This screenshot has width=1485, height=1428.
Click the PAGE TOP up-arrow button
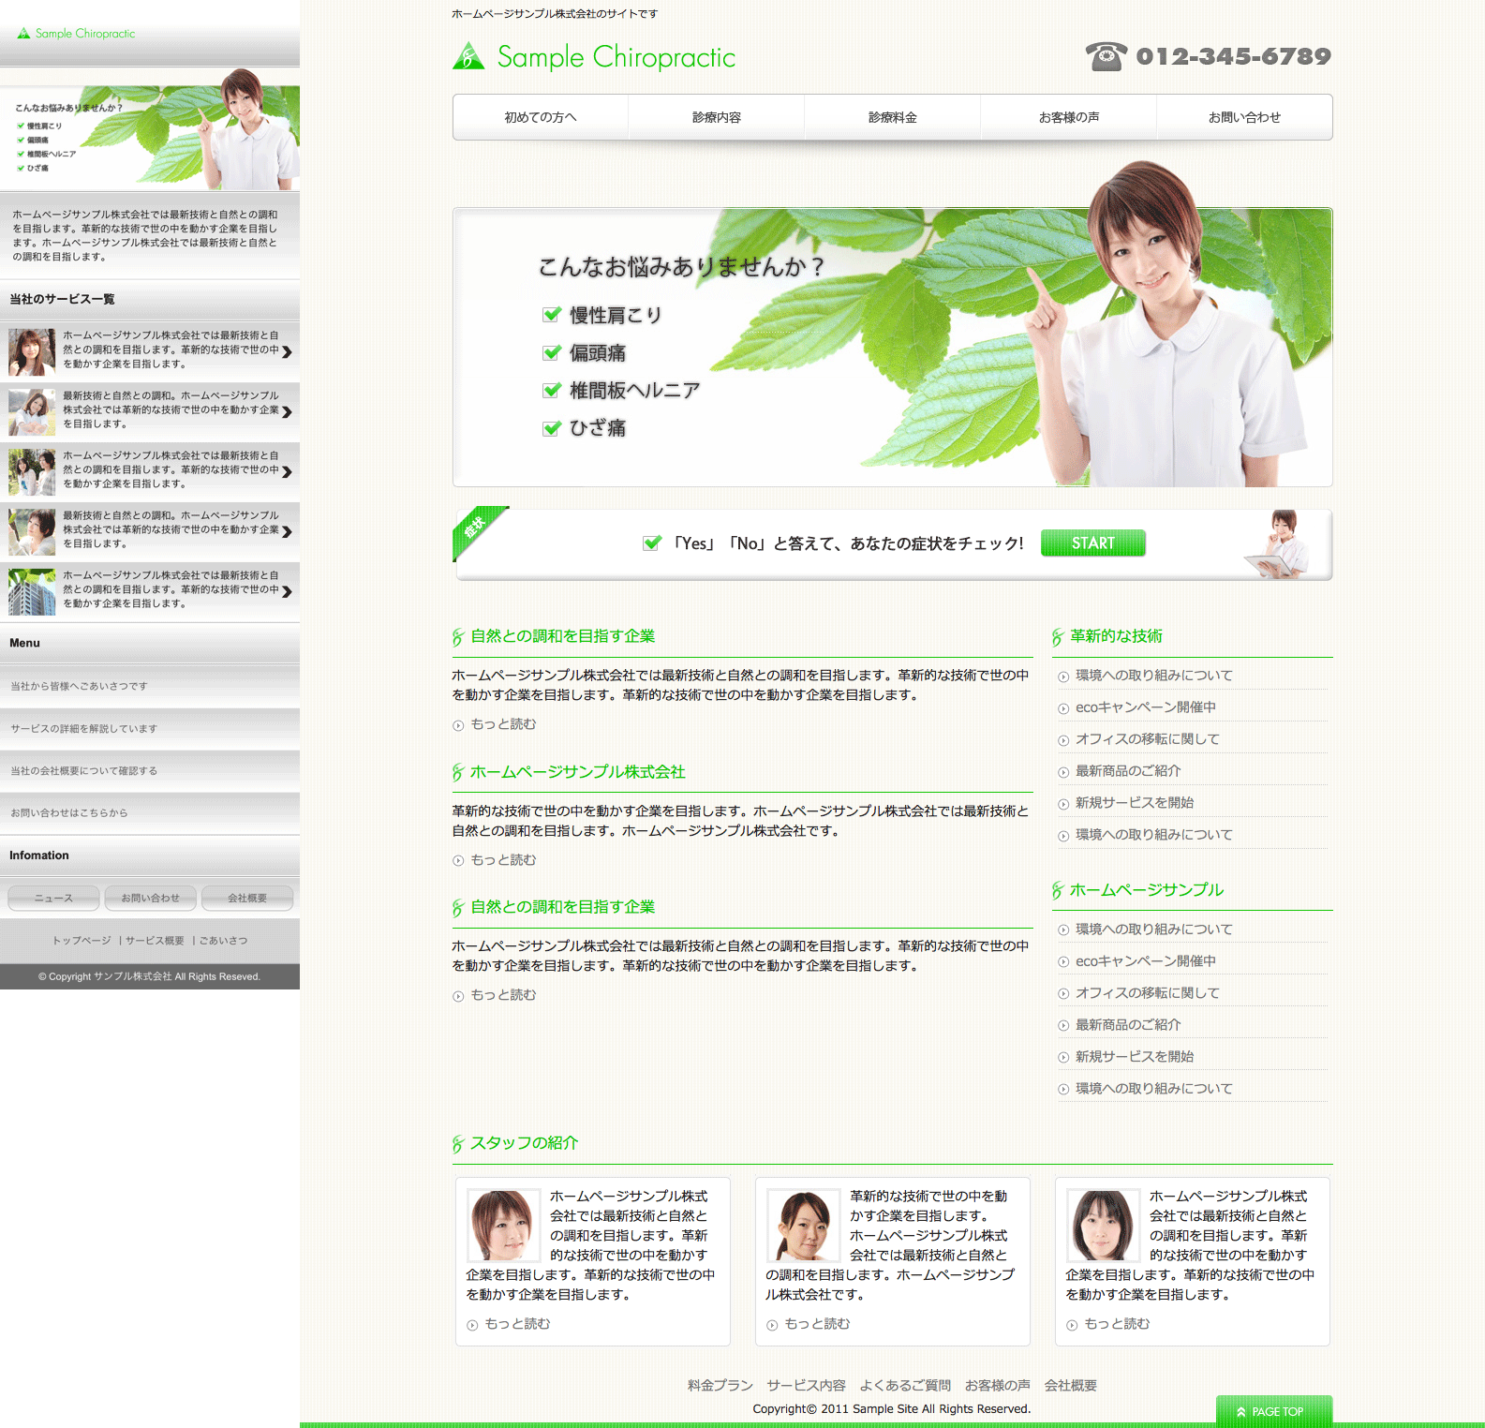point(1273,1411)
